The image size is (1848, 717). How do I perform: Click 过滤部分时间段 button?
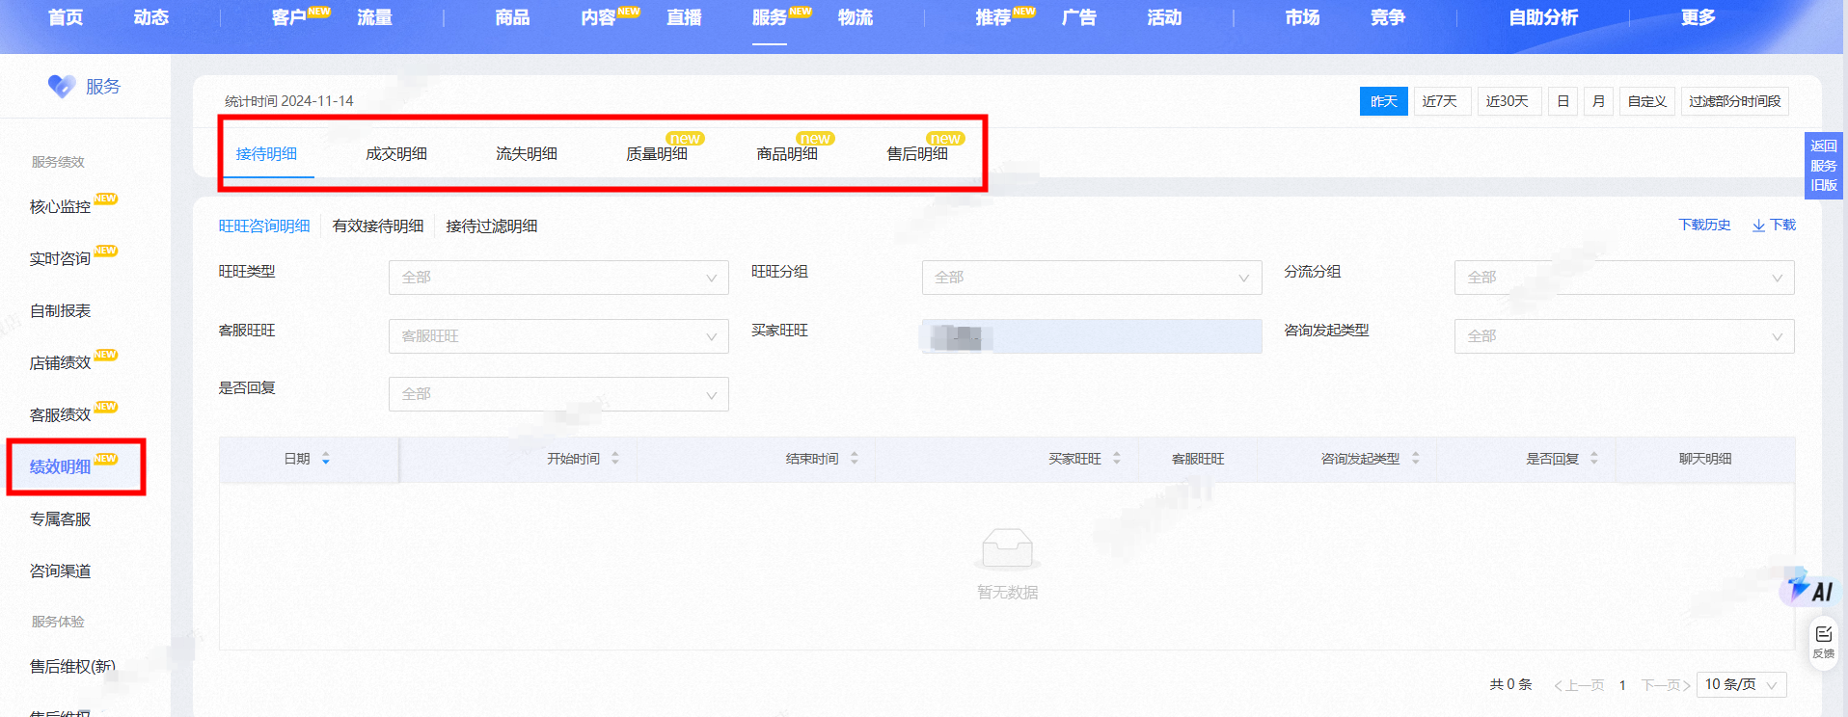[x=1735, y=101]
